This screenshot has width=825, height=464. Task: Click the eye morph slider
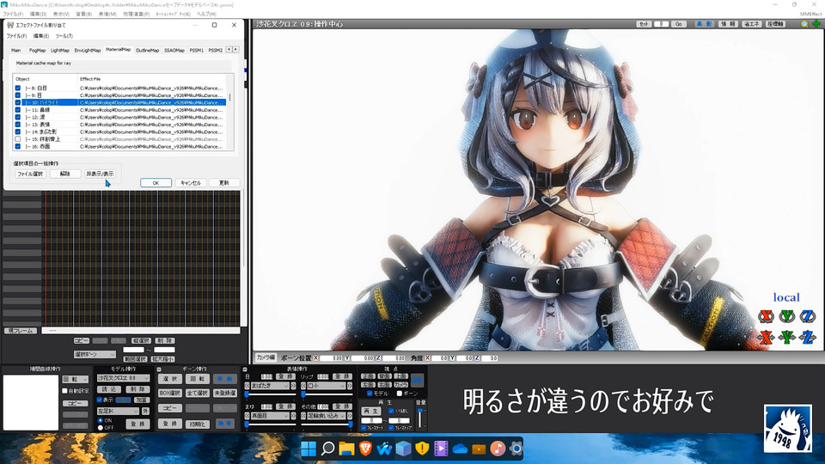[270, 394]
